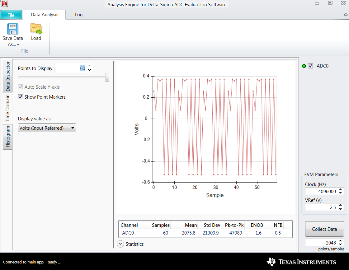349x270 pixels.
Task: Close the application window
Action: [343, 3]
